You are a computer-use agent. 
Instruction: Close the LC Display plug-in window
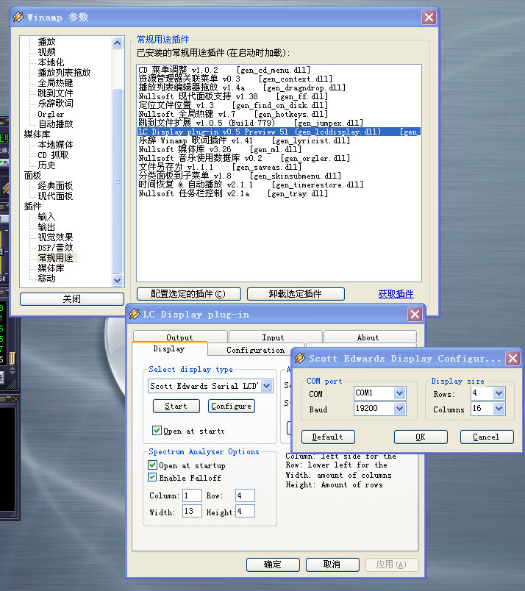[415, 314]
